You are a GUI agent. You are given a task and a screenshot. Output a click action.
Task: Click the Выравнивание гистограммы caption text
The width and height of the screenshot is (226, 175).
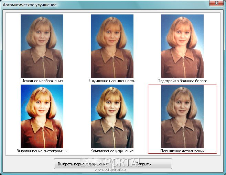coord(42,151)
